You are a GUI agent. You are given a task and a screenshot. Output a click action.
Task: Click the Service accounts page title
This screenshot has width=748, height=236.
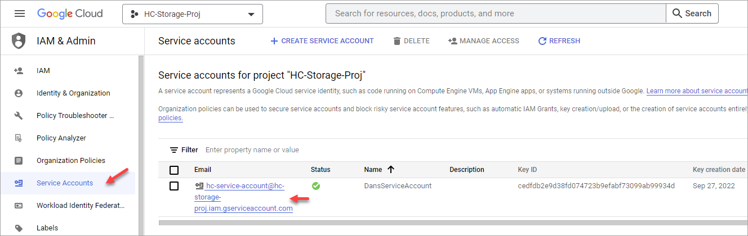[x=197, y=41]
